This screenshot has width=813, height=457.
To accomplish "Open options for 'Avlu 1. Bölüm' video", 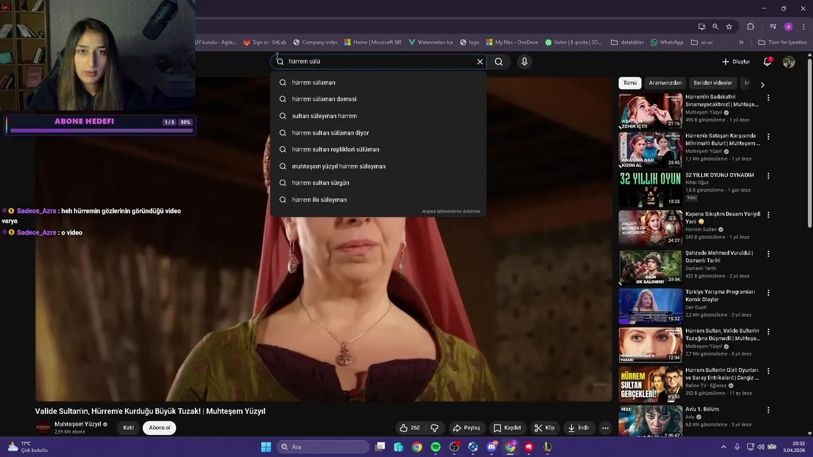I will [x=768, y=410].
